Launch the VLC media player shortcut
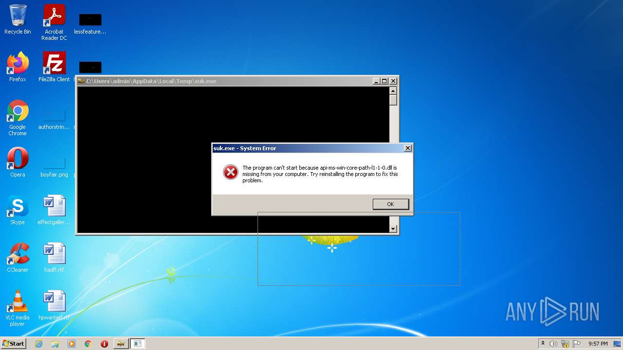 [x=18, y=308]
